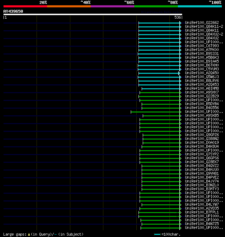Click the UniRef100_Q9VH81 label
Image resolution: width=225 pixels, height=237 pixels.
point(202,173)
